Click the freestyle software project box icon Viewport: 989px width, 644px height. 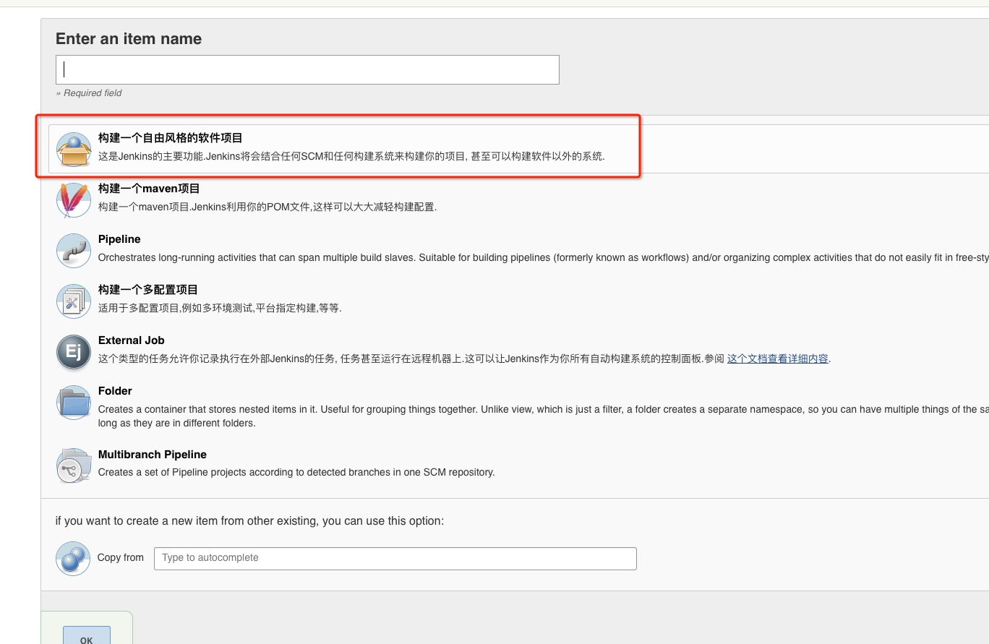click(x=74, y=150)
